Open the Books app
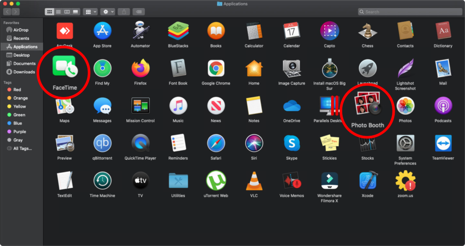 coord(216,31)
